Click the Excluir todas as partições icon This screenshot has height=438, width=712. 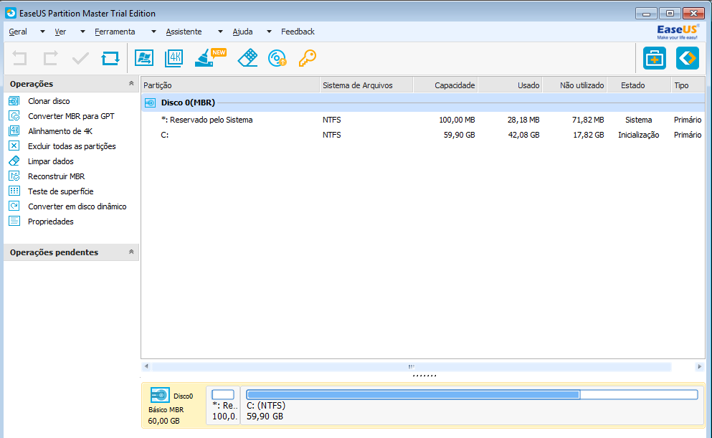coord(14,146)
